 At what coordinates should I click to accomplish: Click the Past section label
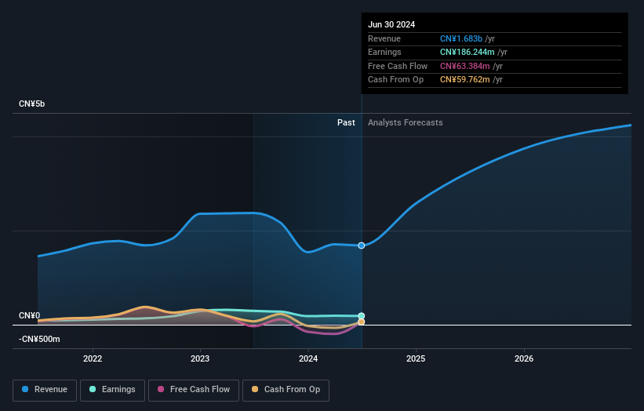tap(346, 122)
